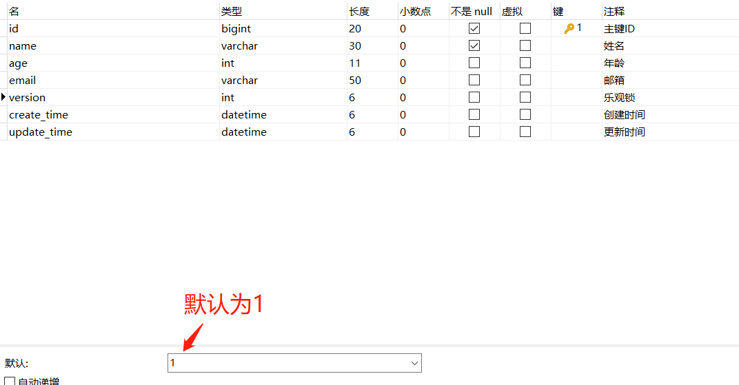Image resolution: width=739 pixels, height=385 pixels.
Task: Uncheck 'not null' for name field
Action: coord(474,45)
